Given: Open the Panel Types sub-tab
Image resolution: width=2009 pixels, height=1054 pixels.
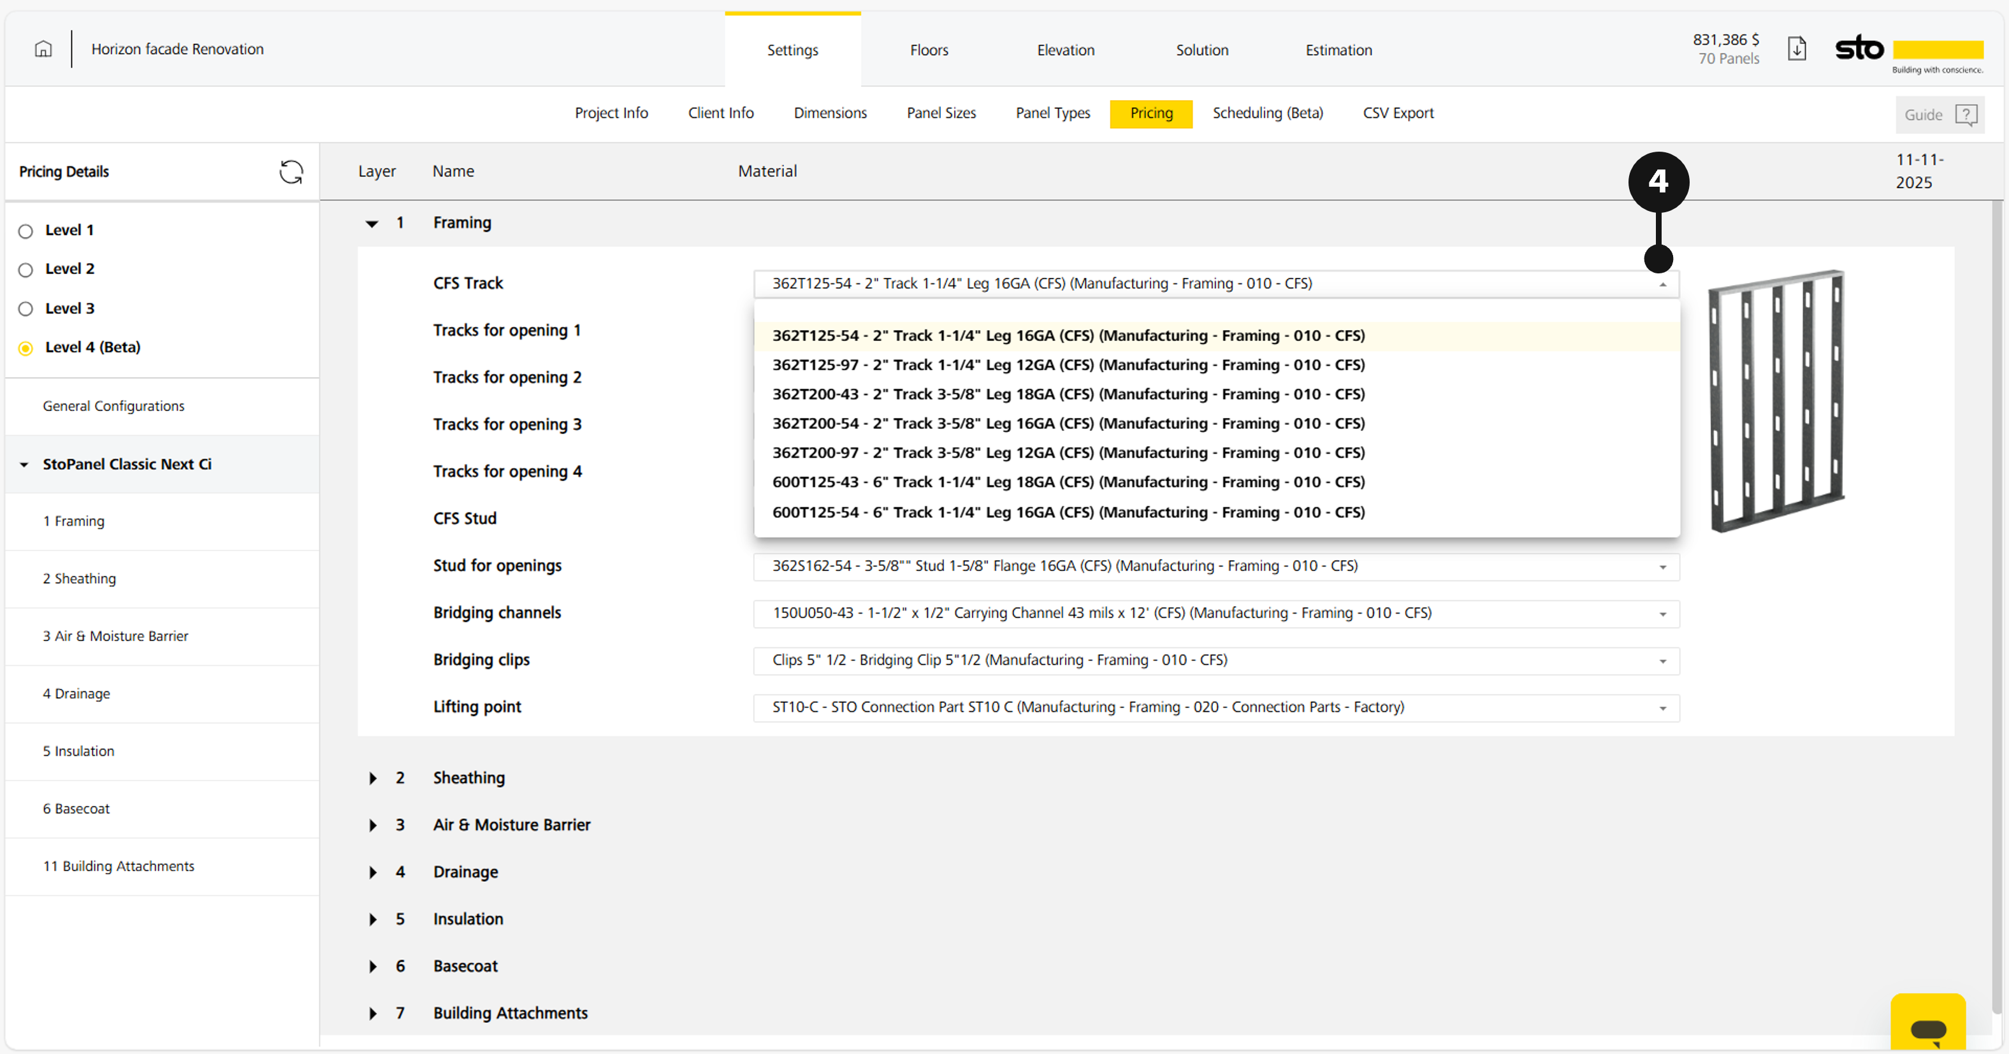Looking at the screenshot, I should tap(1053, 113).
